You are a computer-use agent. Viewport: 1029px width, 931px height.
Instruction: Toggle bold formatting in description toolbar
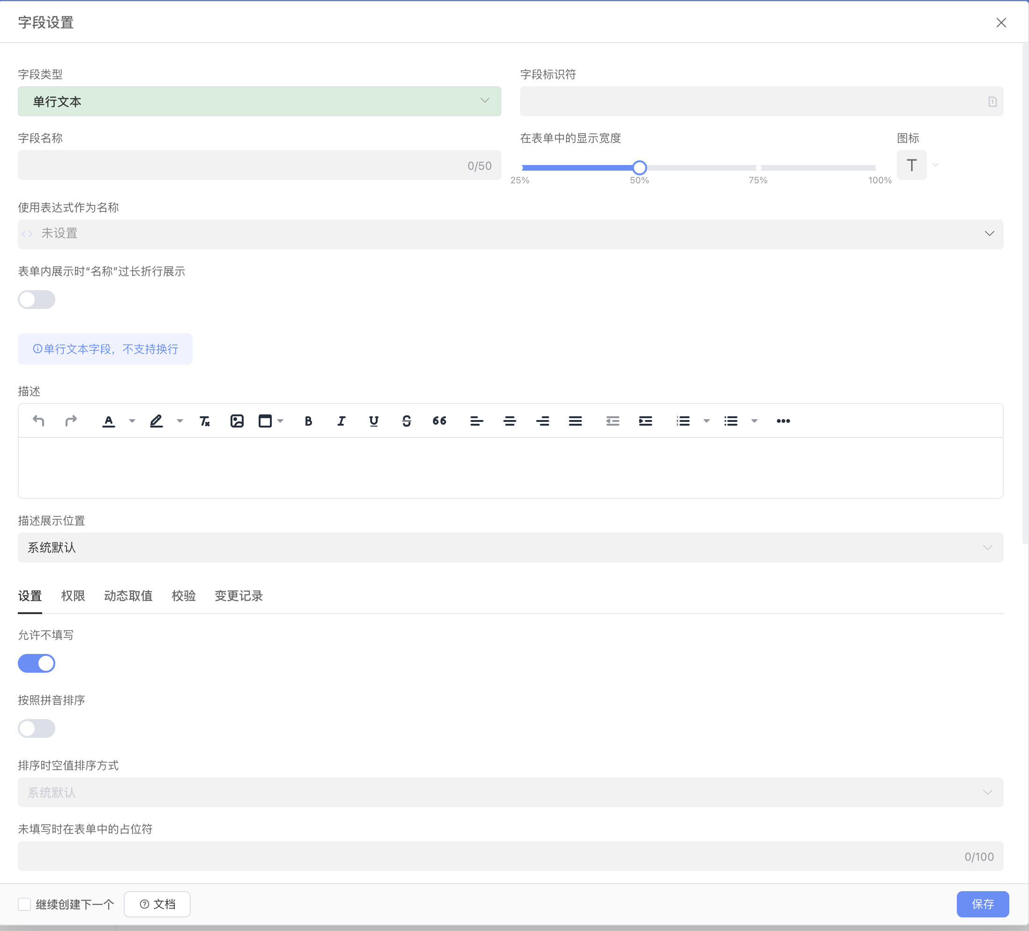308,421
